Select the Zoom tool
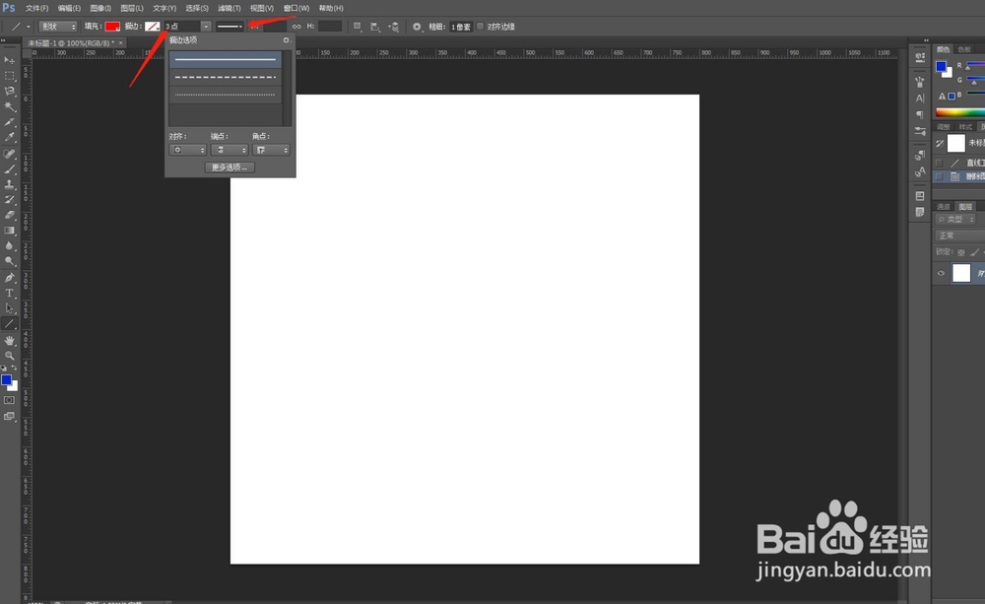This screenshot has width=985, height=604. click(10, 356)
